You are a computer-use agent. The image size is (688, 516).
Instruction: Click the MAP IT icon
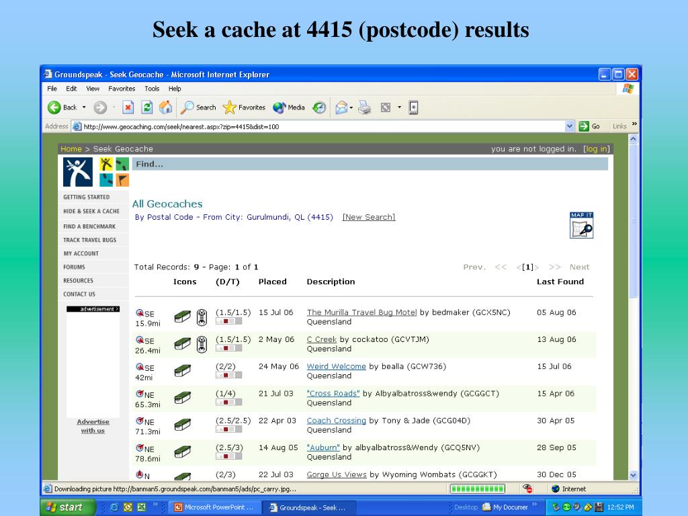pos(581,225)
